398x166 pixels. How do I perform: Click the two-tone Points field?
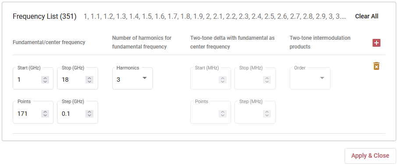210,112
